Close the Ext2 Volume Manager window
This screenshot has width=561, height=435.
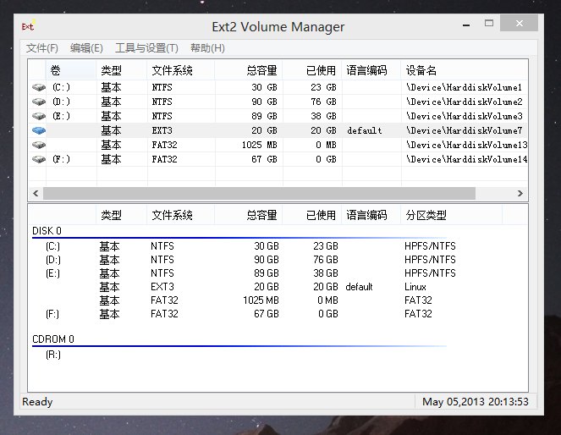[520, 23]
